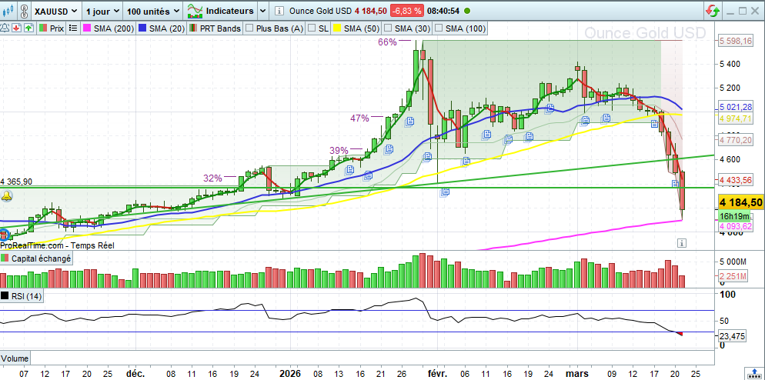Screen dimensions: 765x380
Task: Click the 4 365,90 horizontal line label
Action: pos(17,182)
